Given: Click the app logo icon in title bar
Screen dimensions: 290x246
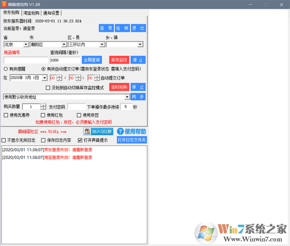Looking at the screenshot, I should [x=5, y=4].
